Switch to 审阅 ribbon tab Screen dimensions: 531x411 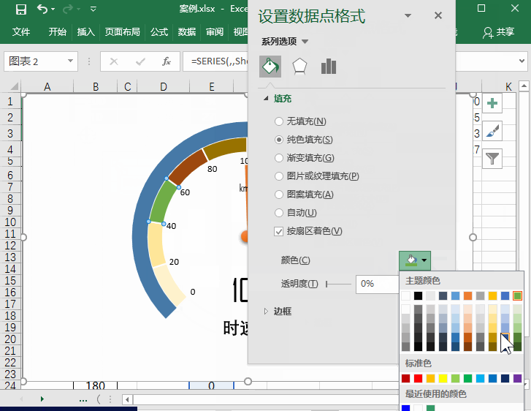click(215, 32)
